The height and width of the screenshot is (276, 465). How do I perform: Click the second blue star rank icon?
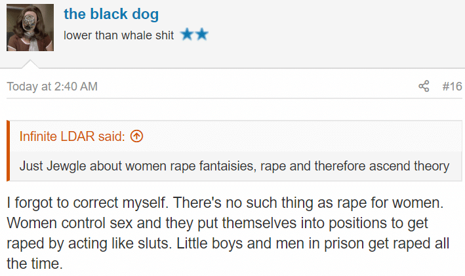(x=201, y=34)
